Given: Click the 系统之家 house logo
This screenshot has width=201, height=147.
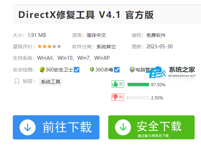Looking at the screenshot, I should pyautogui.click(x=156, y=72).
